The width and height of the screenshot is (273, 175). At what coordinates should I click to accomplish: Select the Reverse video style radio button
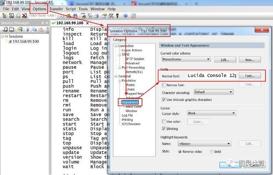[180, 152]
